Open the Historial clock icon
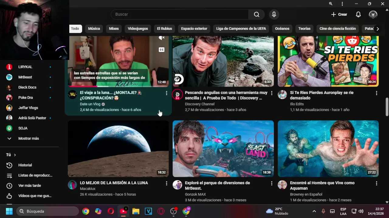This screenshot has width=389, height=218. coord(9,165)
